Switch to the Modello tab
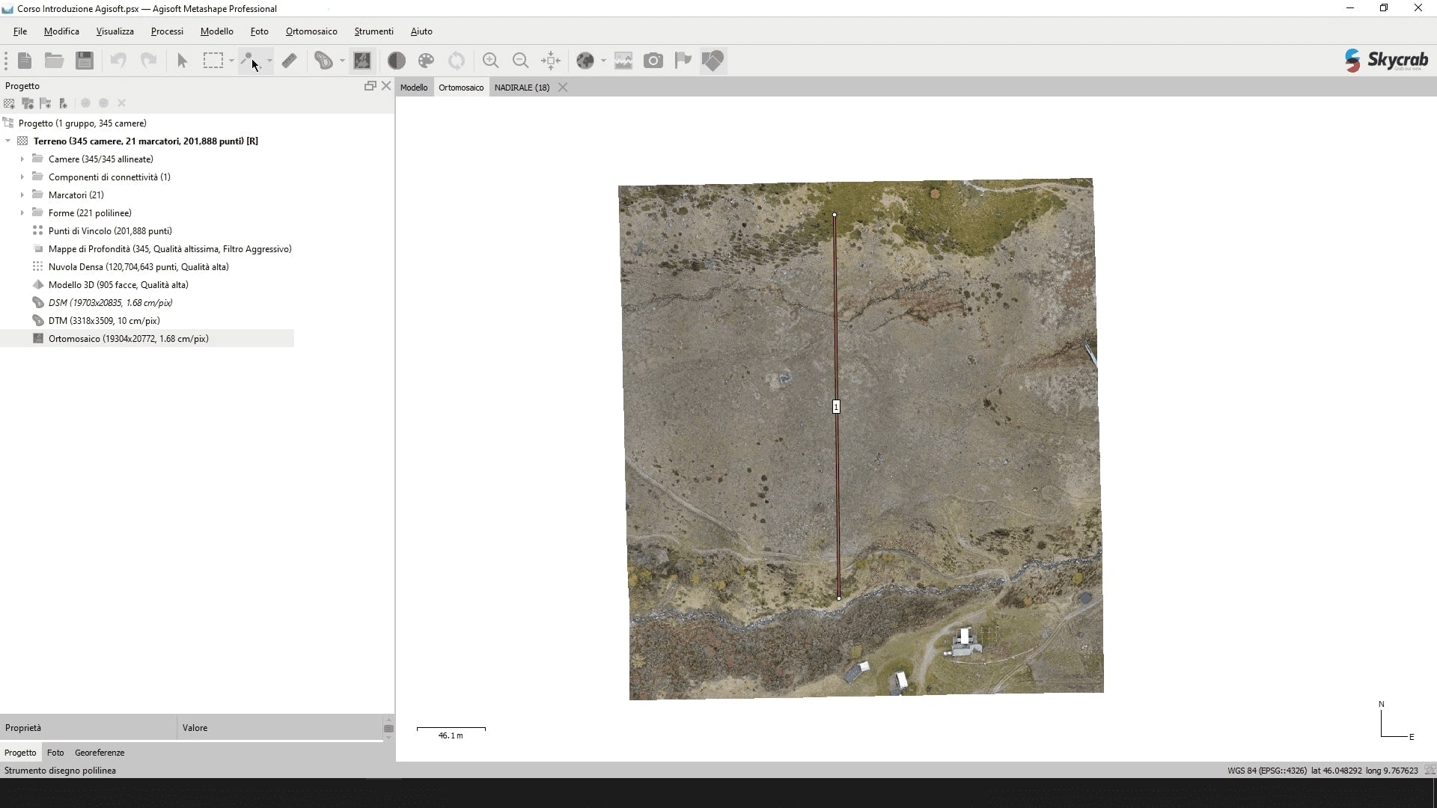Image resolution: width=1437 pixels, height=808 pixels. click(414, 88)
